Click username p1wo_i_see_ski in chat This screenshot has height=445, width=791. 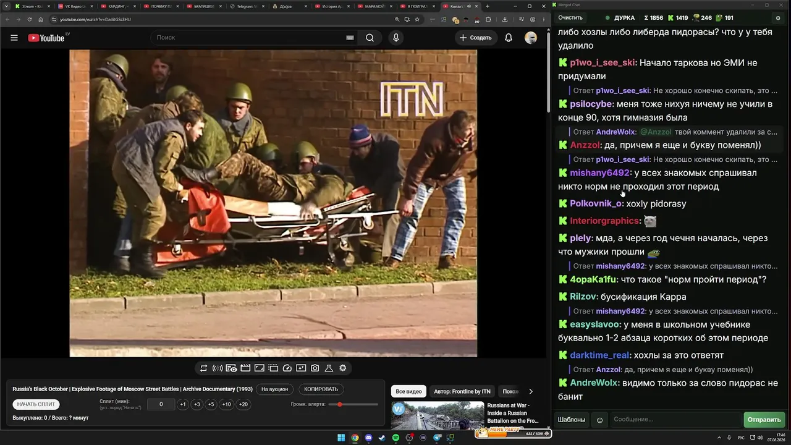point(602,63)
